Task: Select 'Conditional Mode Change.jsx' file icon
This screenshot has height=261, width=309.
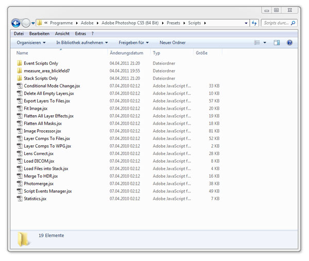Action: coord(20,85)
